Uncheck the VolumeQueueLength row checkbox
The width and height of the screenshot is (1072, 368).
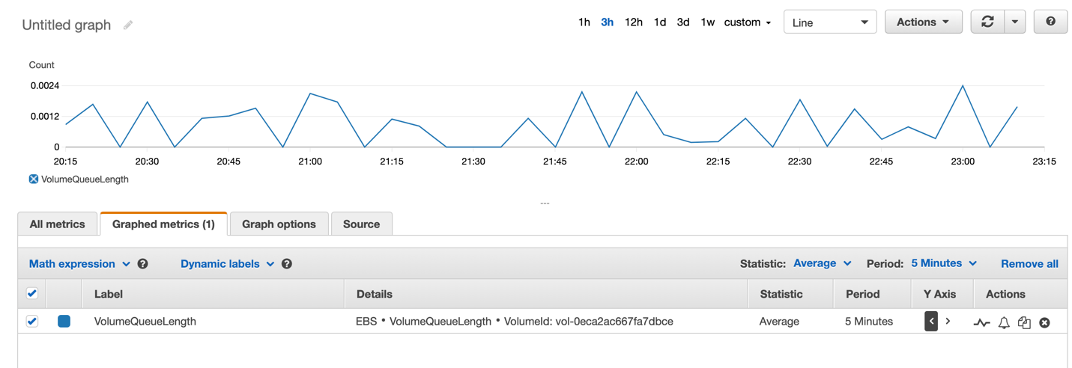pos(32,321)
